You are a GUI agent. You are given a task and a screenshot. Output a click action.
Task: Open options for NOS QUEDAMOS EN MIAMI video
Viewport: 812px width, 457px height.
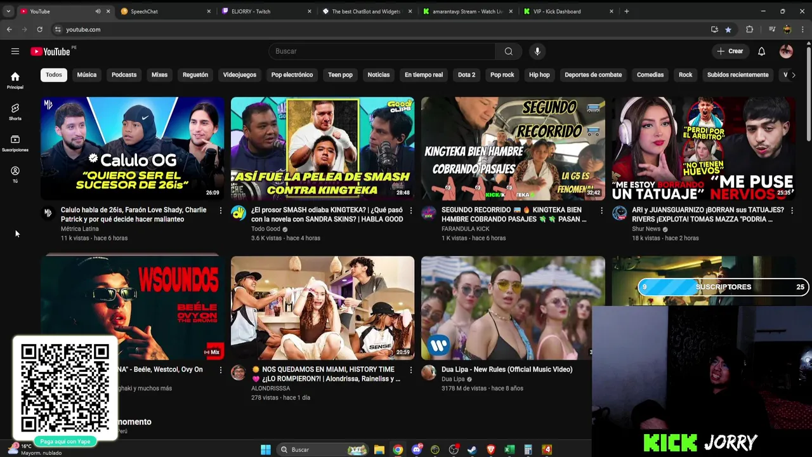(411, 369)
